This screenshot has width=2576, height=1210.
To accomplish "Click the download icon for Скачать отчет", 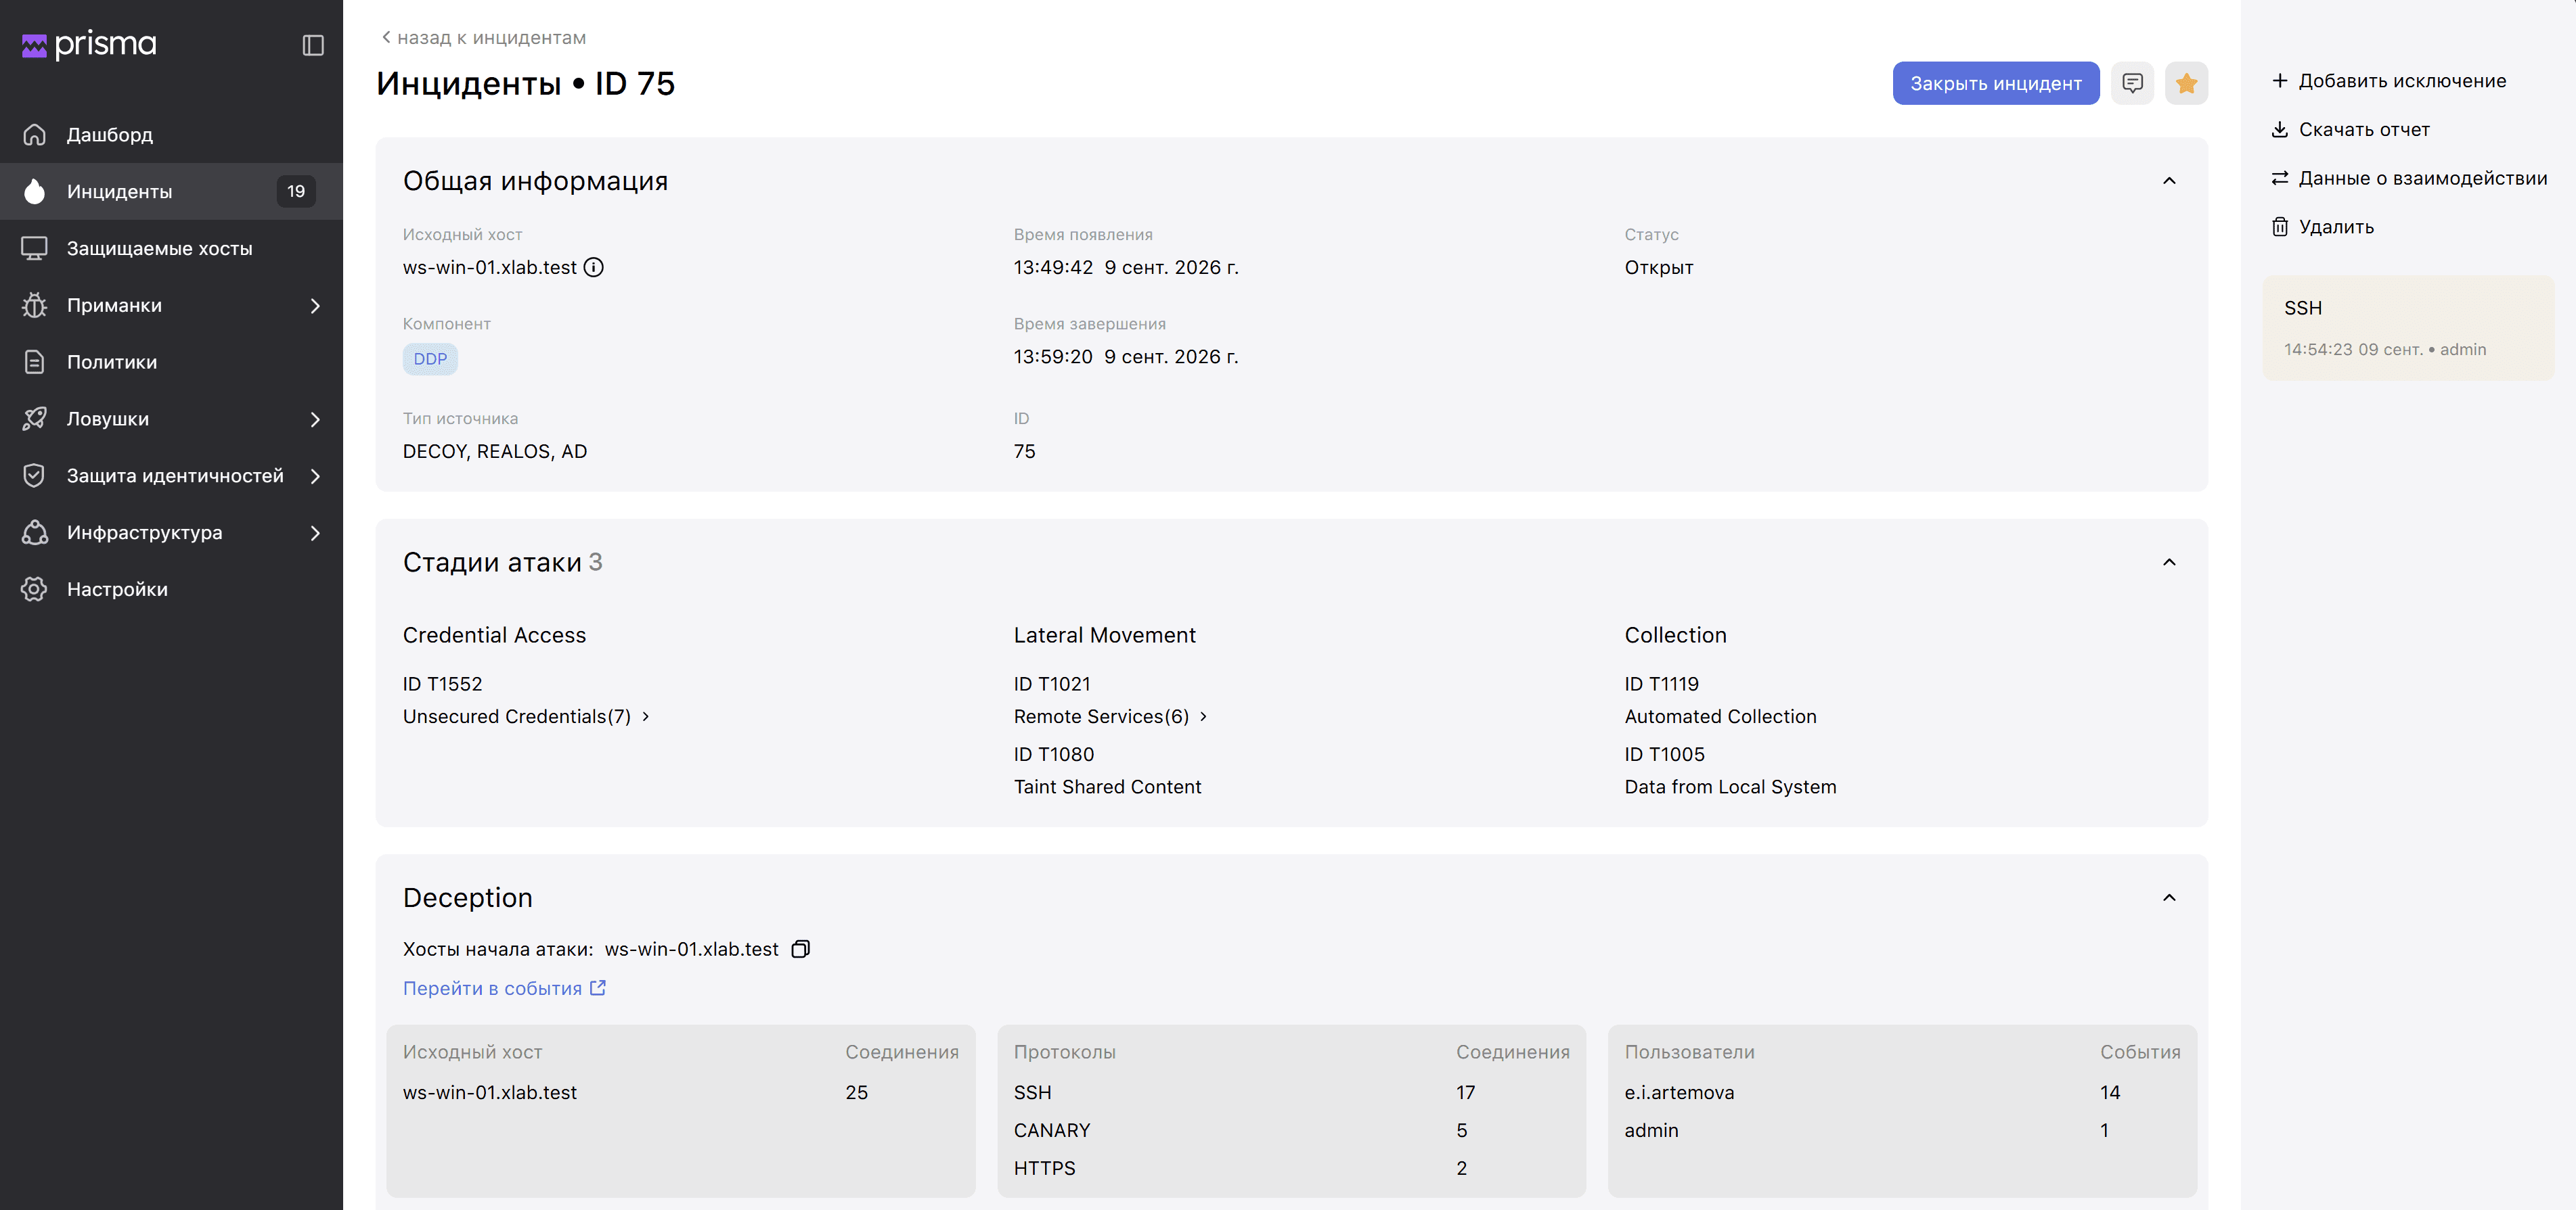I will coord(2279,129).
